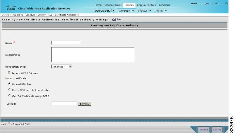Enable Ignore OCSP failures checkbox

(9, 73)
